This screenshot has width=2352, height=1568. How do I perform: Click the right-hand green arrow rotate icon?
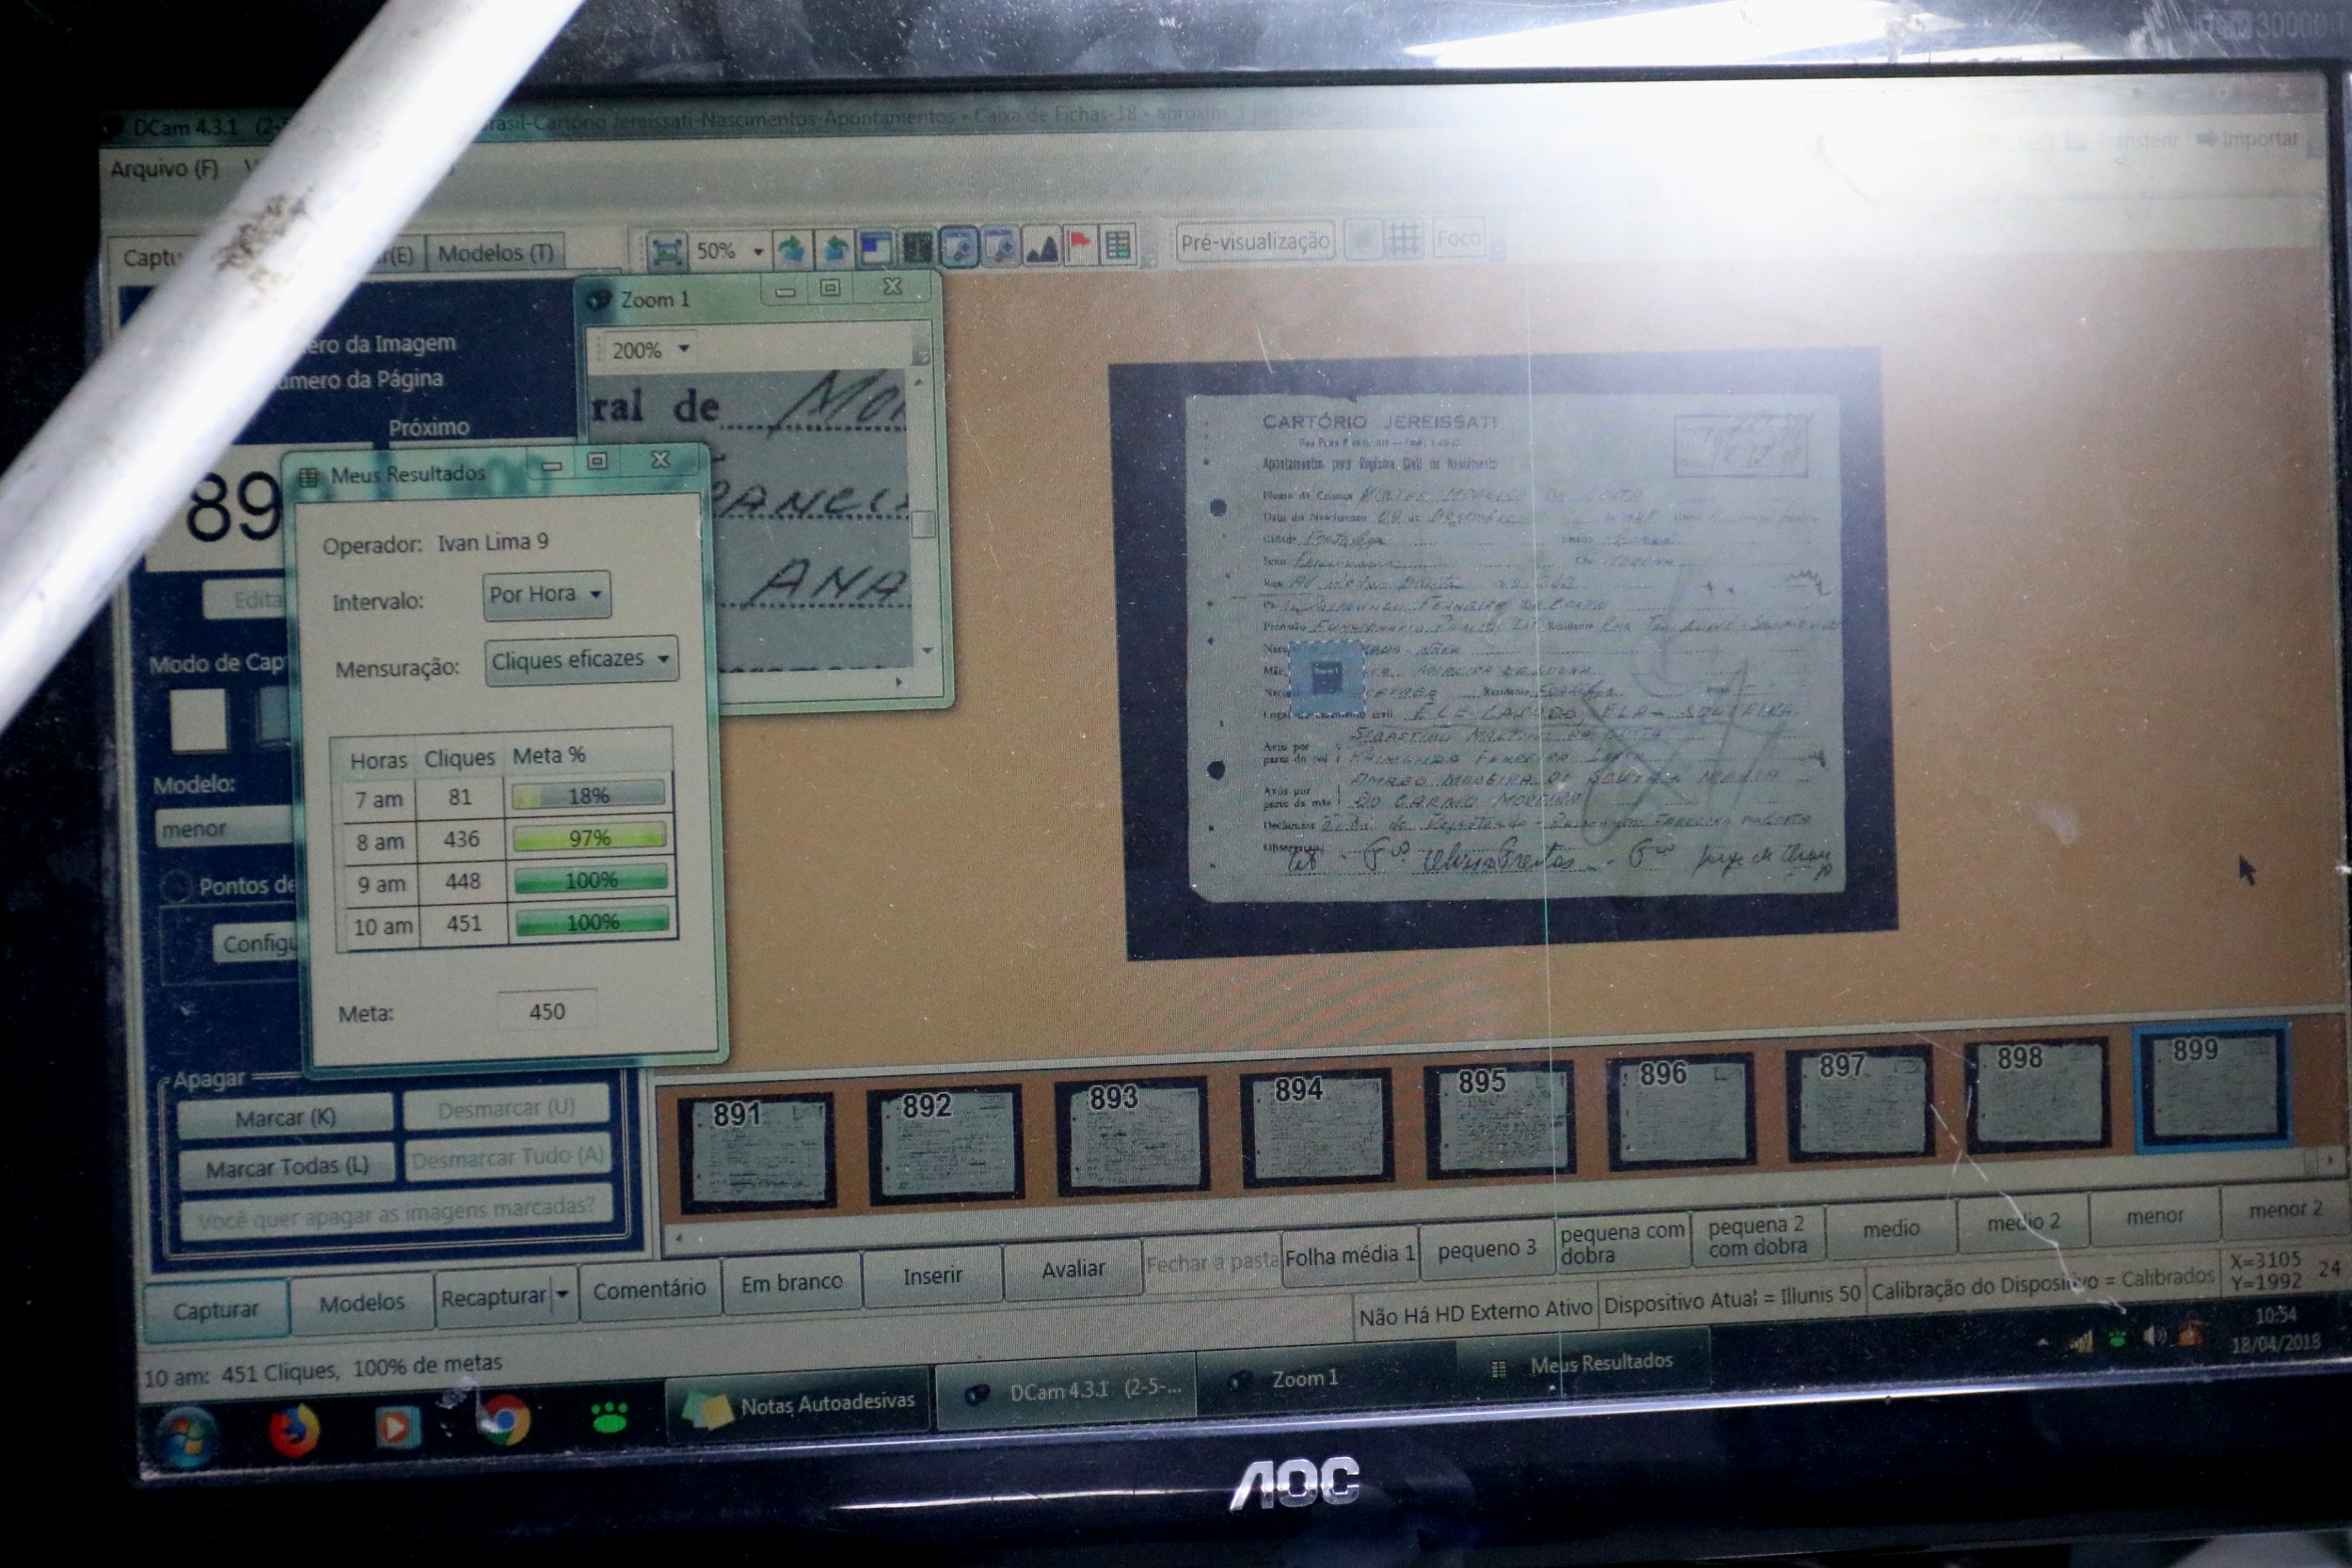pos(834,248)
